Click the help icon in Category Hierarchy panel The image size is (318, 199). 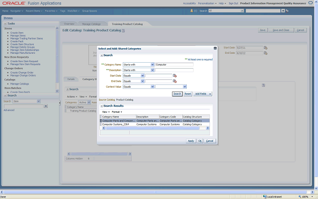(263, 85)
